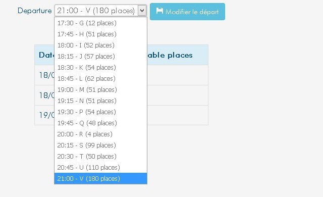The width and height of the screenshot is (323, 197).
Task: Choose 20:15 - S (99 places)
Action: pos(100,145)
